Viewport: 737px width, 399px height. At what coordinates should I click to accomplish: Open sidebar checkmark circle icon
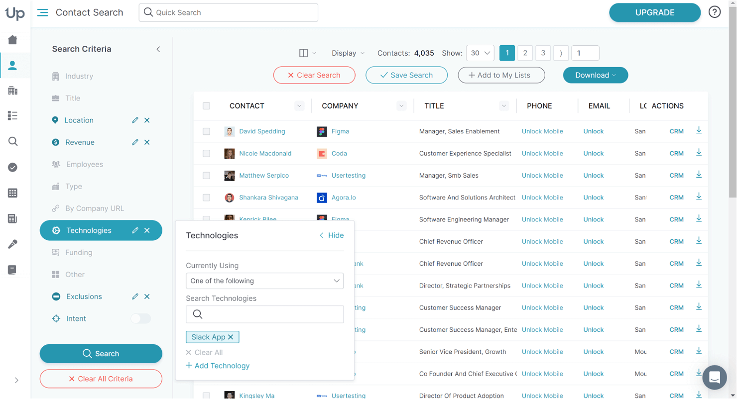[x=13, y=167]
